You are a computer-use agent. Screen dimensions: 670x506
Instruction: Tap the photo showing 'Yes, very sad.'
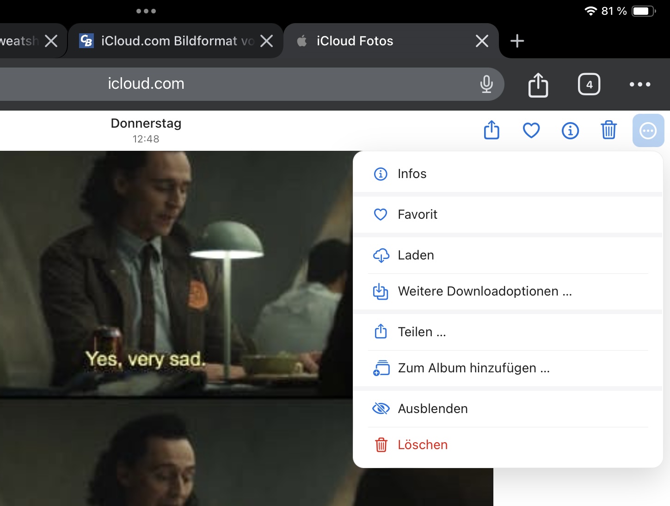pos(177,275)
